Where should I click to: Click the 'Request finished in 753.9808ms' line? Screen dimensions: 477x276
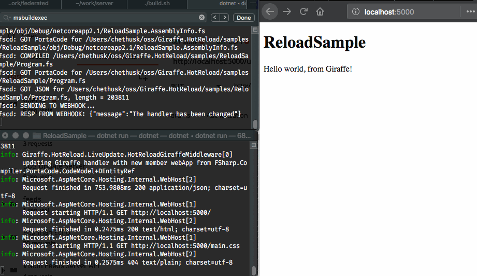(135, 188)
